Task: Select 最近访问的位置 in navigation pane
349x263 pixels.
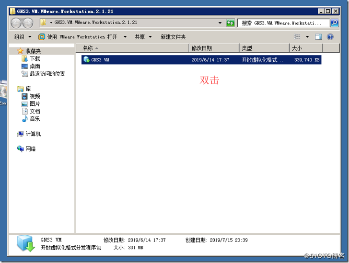Action: tap(47, 74)
